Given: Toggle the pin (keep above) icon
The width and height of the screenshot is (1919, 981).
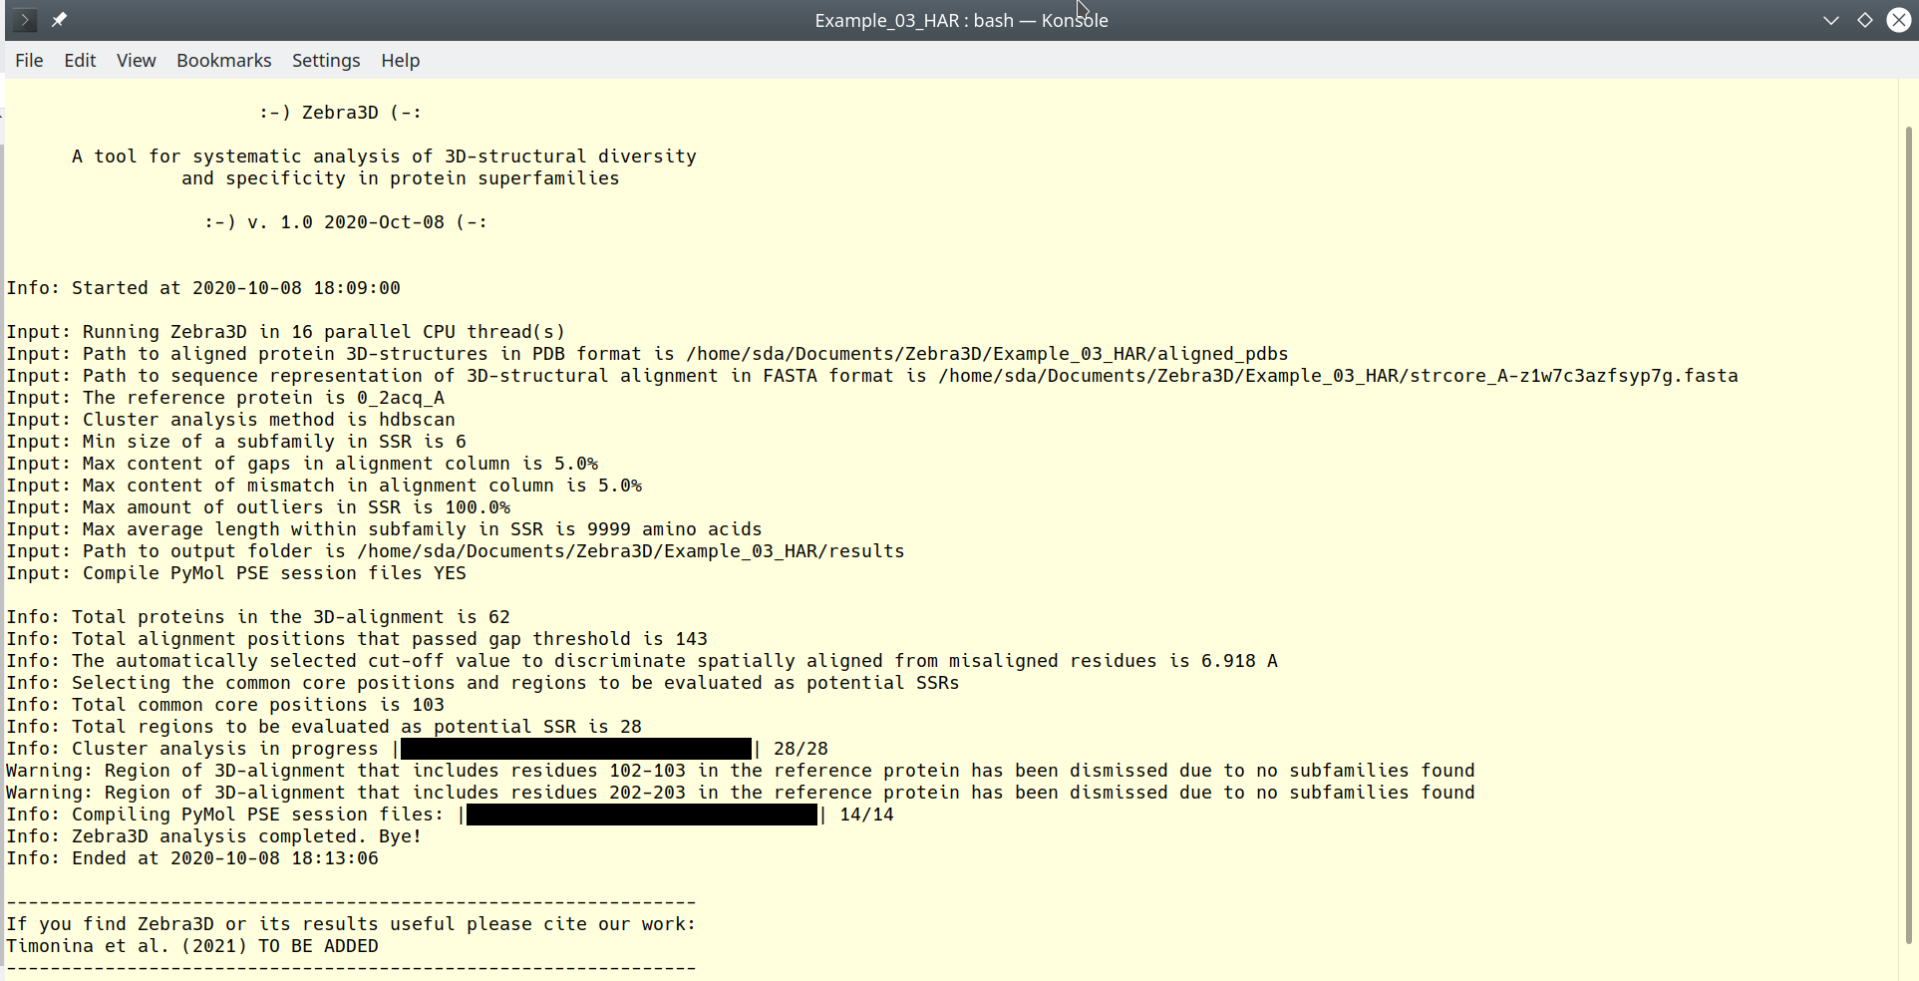Looking at the screenshot, I should (x=59, y=20).
